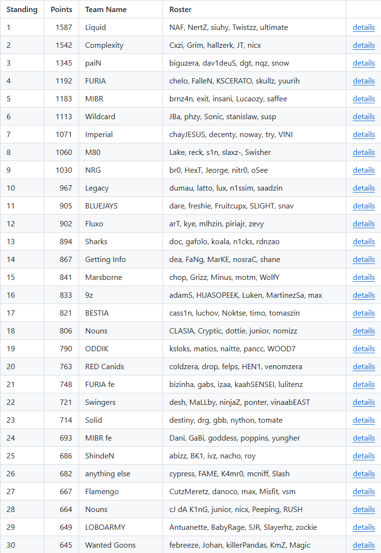381x553 pixels.
Task: View details for FURIA fe
Action: [x=364, y=385]
